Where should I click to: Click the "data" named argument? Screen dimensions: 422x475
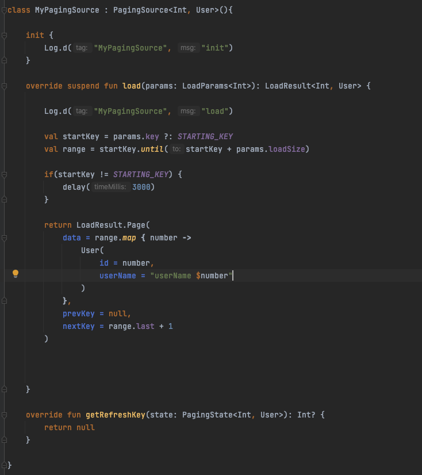[72, 238]
